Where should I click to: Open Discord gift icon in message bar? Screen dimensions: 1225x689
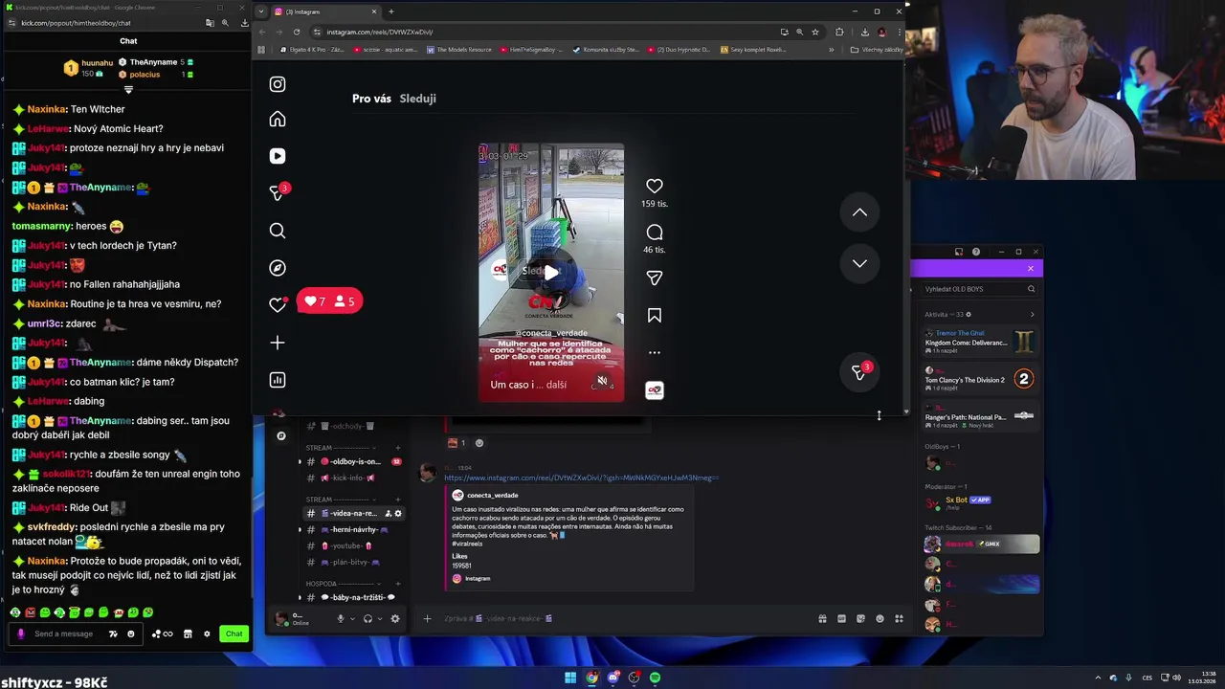pyautogui.click(x=822, y=619)
